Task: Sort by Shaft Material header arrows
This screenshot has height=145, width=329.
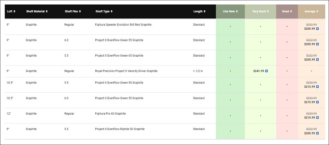Action: pos(37,11)
